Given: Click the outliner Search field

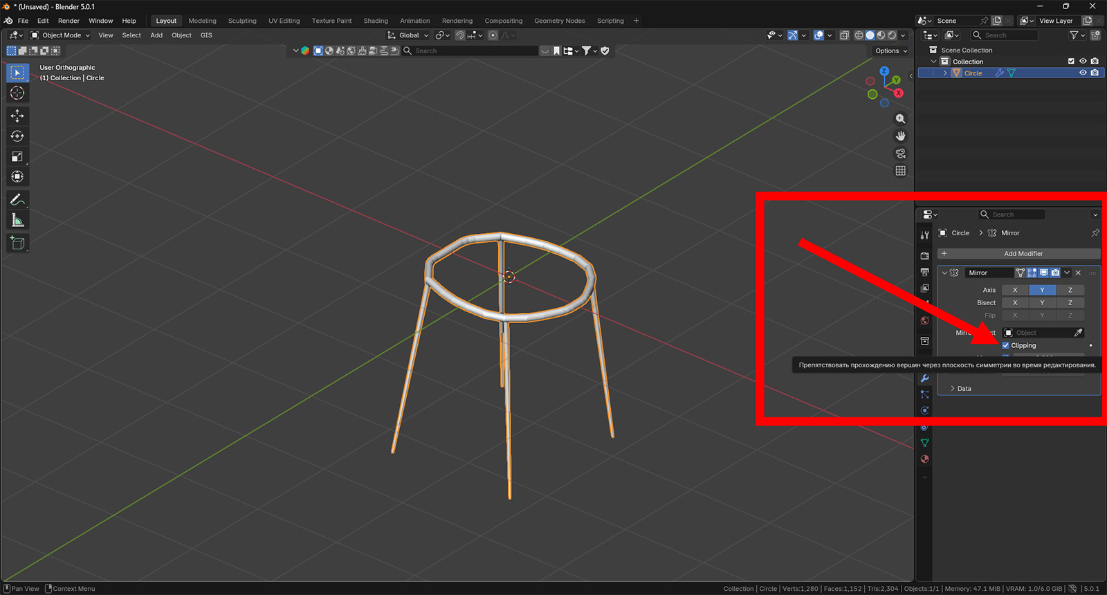Looking at the screenshot, I should click(1004, 35).
